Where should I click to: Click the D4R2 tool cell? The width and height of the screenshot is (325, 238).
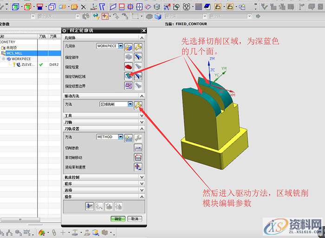54,64
